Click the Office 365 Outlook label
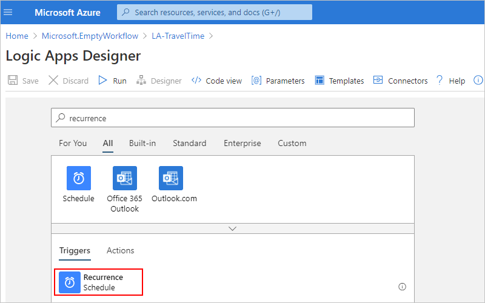The image size is (485, 303). (125, 204)
